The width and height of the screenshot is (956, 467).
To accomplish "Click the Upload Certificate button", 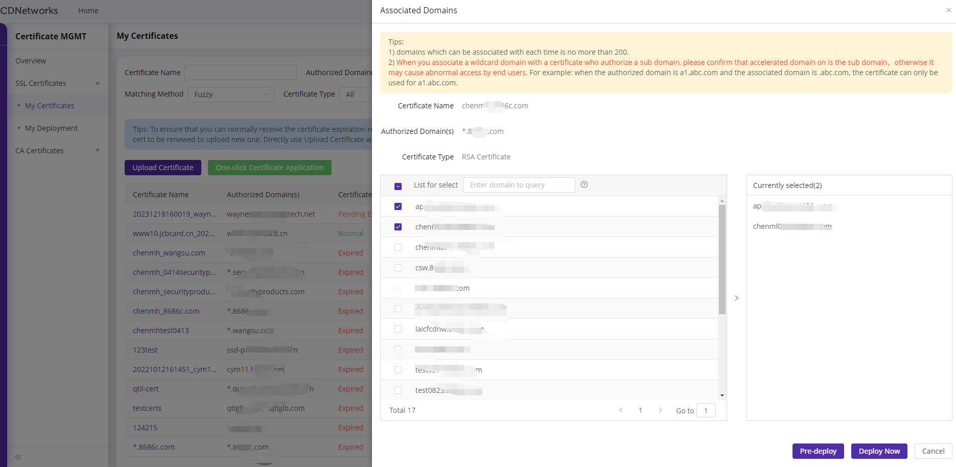I will (163, 168).
